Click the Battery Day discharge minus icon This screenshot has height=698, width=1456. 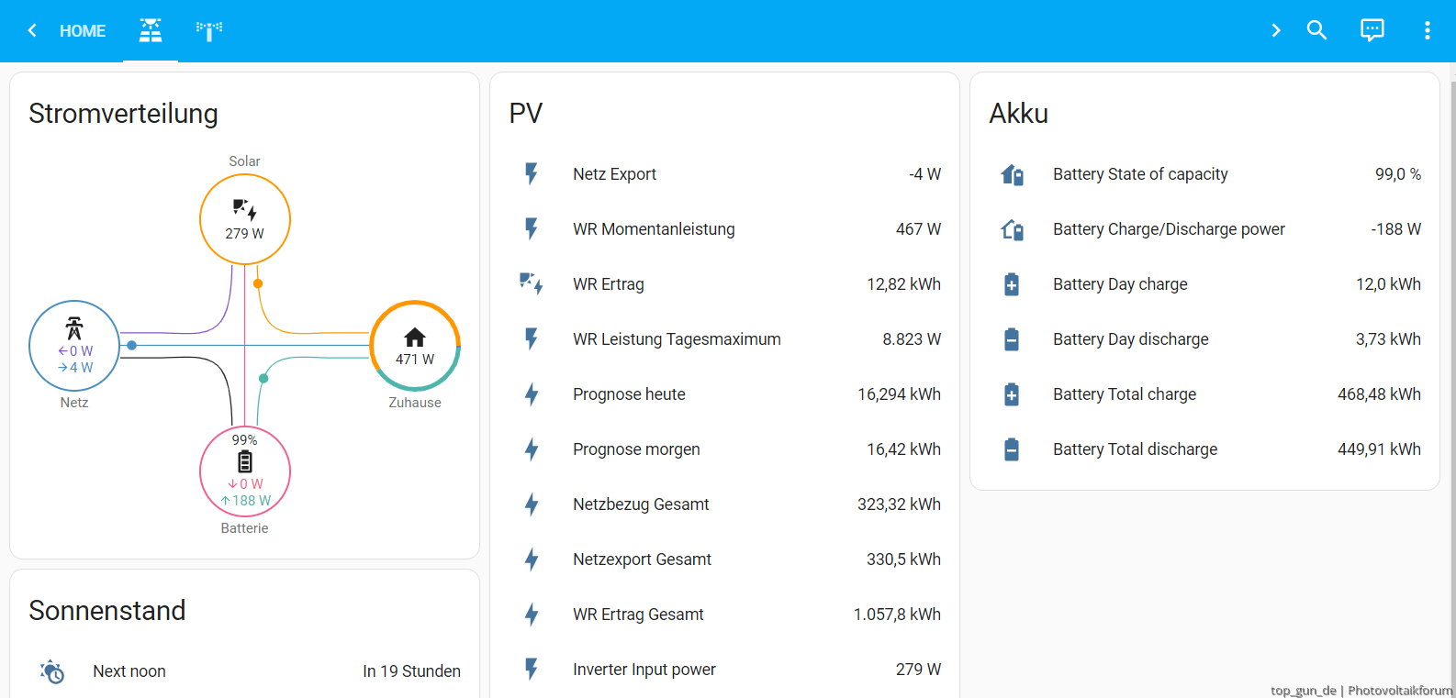tap(1011, 339)
